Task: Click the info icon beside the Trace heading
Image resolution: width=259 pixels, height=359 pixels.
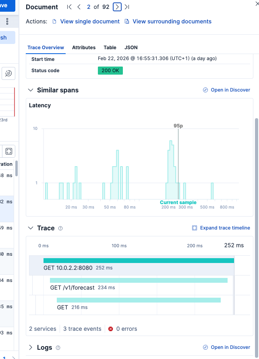Action: pos(60,228)
